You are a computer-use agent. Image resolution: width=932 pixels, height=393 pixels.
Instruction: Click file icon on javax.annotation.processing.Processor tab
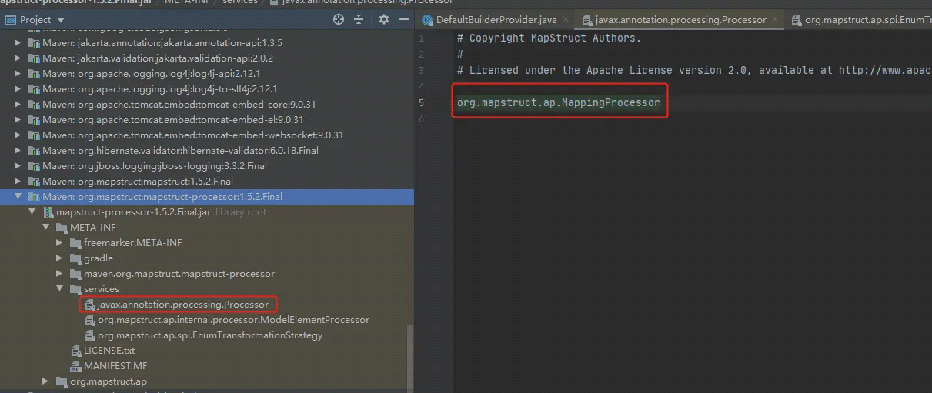click(x=587, y=20)
